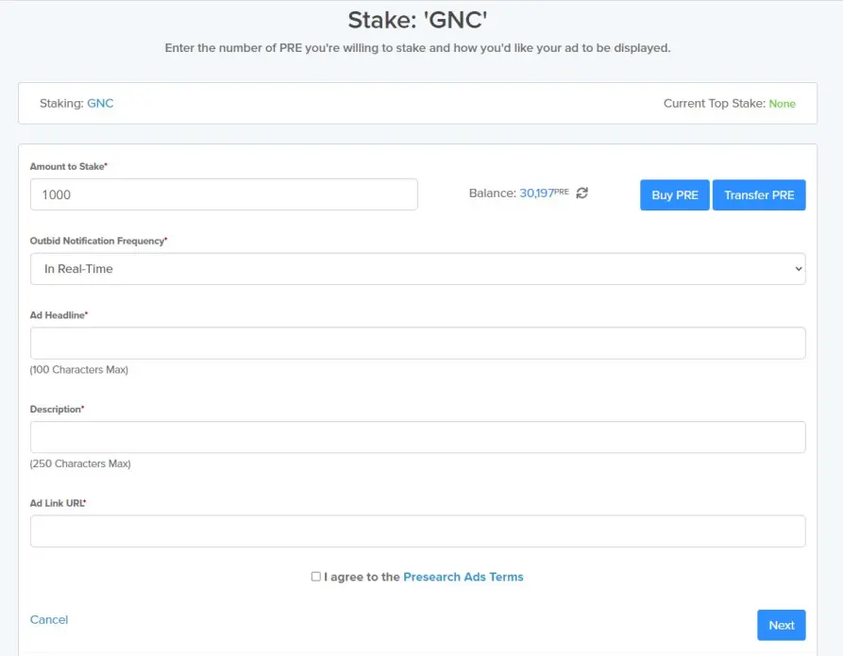Open the Outbid Notification Frequency dropdown

pos(418,269)
